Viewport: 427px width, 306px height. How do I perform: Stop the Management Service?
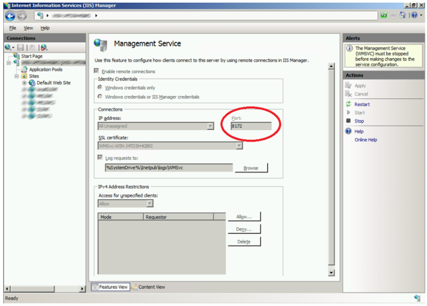pos(359,121)
